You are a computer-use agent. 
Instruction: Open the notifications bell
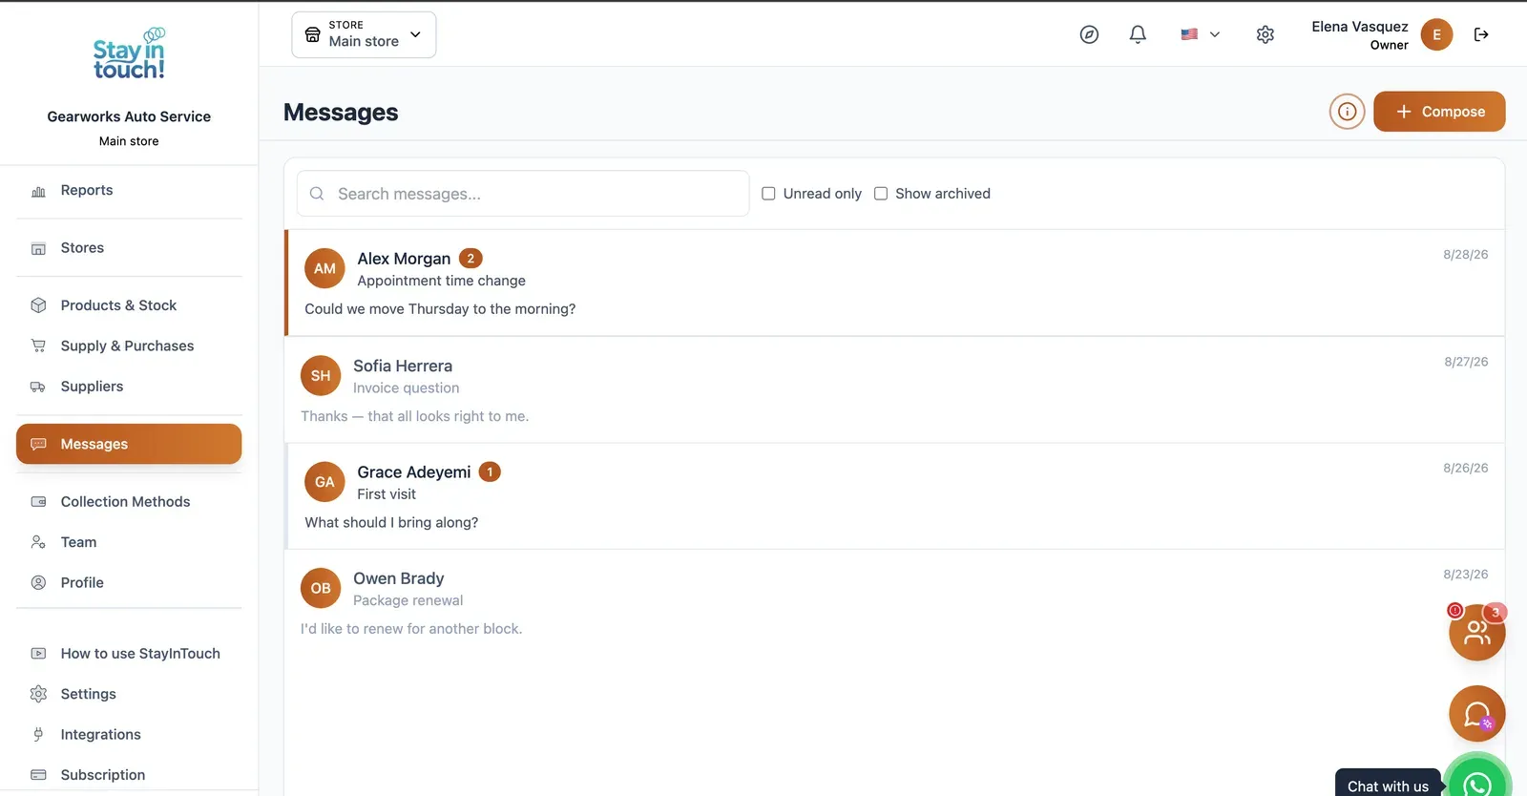tap(1138, 34)
